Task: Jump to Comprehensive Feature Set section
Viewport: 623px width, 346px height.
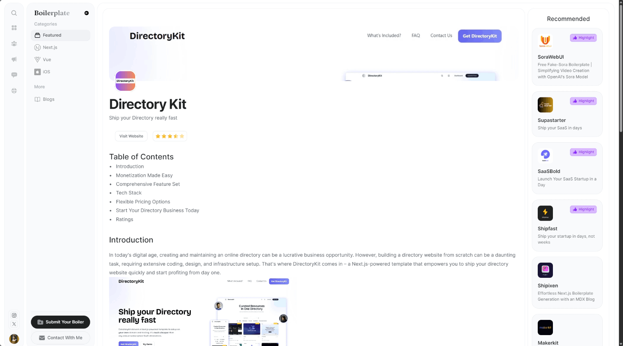Action: click(148, 184)
